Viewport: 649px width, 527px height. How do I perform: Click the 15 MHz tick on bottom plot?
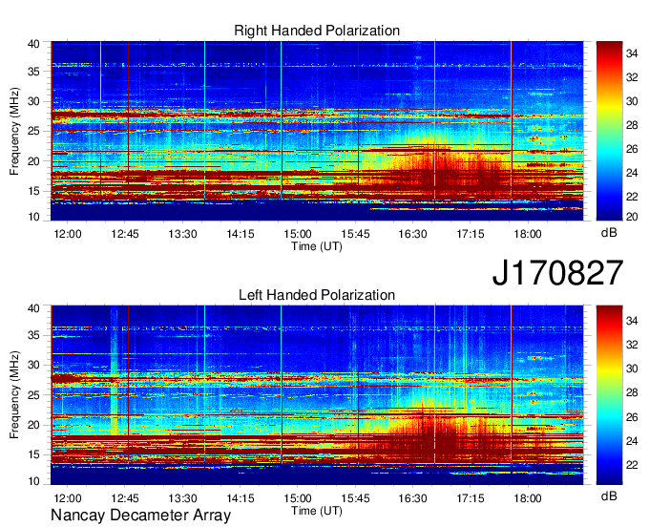point(34,454)
